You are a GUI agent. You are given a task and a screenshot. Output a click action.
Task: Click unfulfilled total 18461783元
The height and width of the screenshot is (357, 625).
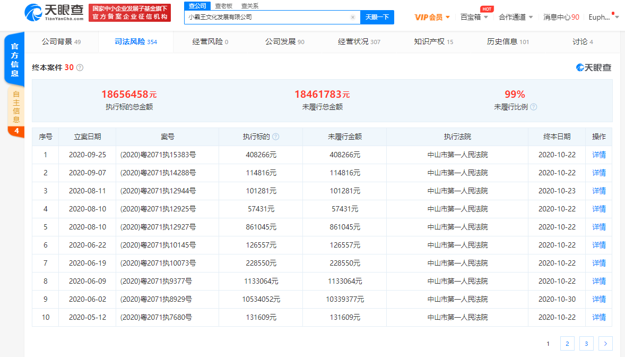click(322, 94)
